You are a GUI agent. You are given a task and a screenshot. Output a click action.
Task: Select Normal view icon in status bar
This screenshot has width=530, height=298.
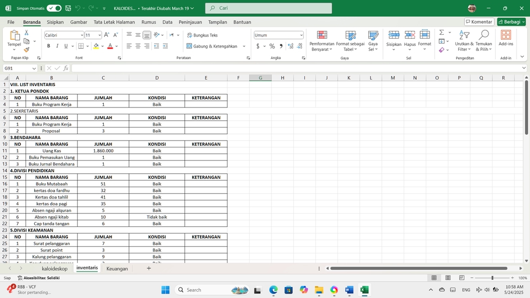coord(434,278)
